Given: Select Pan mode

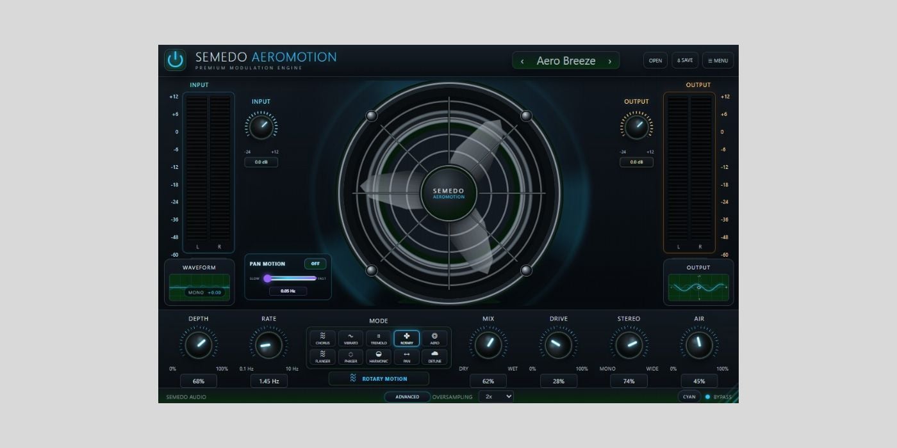Looking at the screenshot, I should click(407, 357).
